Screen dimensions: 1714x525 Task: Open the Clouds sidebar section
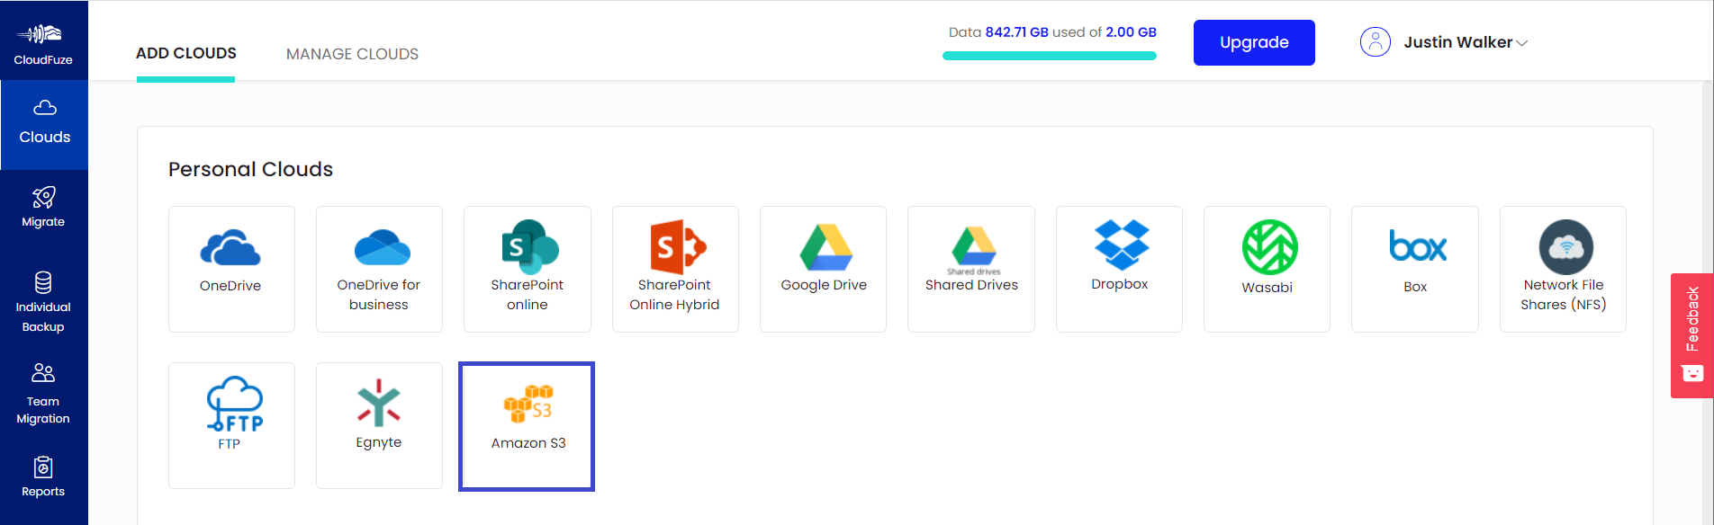pyautogui.click(x=44, y=124)
